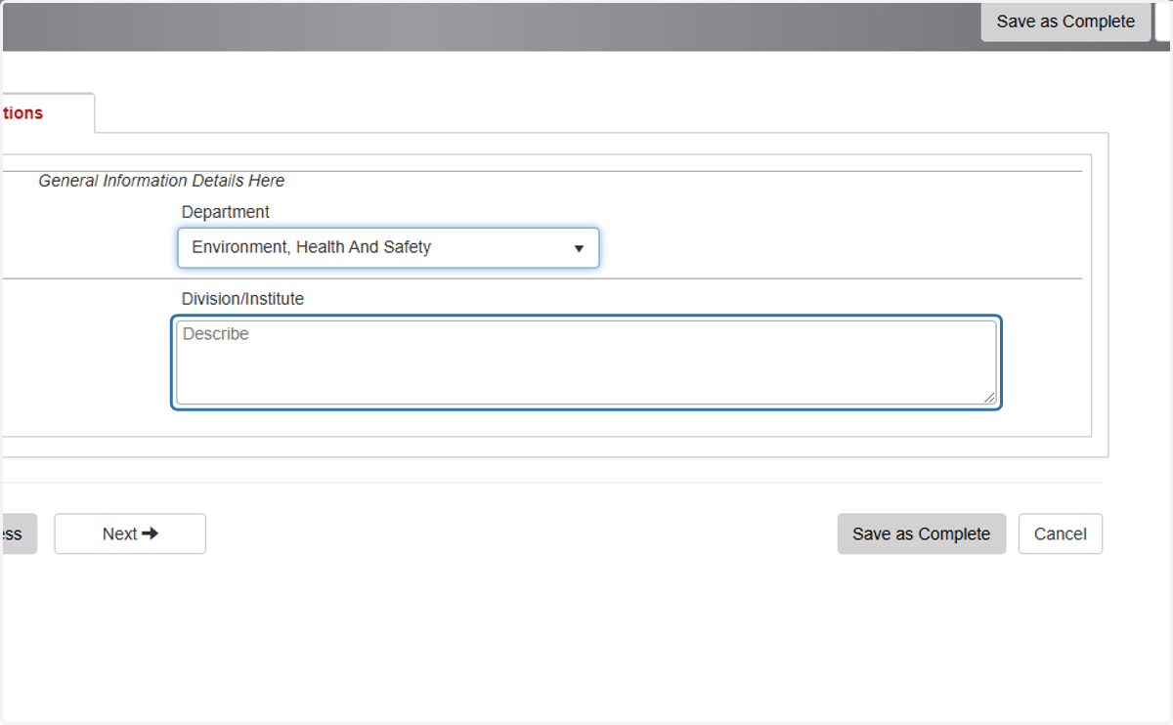The width and height of the screenshot is (1173, 725).
Task: Go to the Next section
Action: point(130,533)
